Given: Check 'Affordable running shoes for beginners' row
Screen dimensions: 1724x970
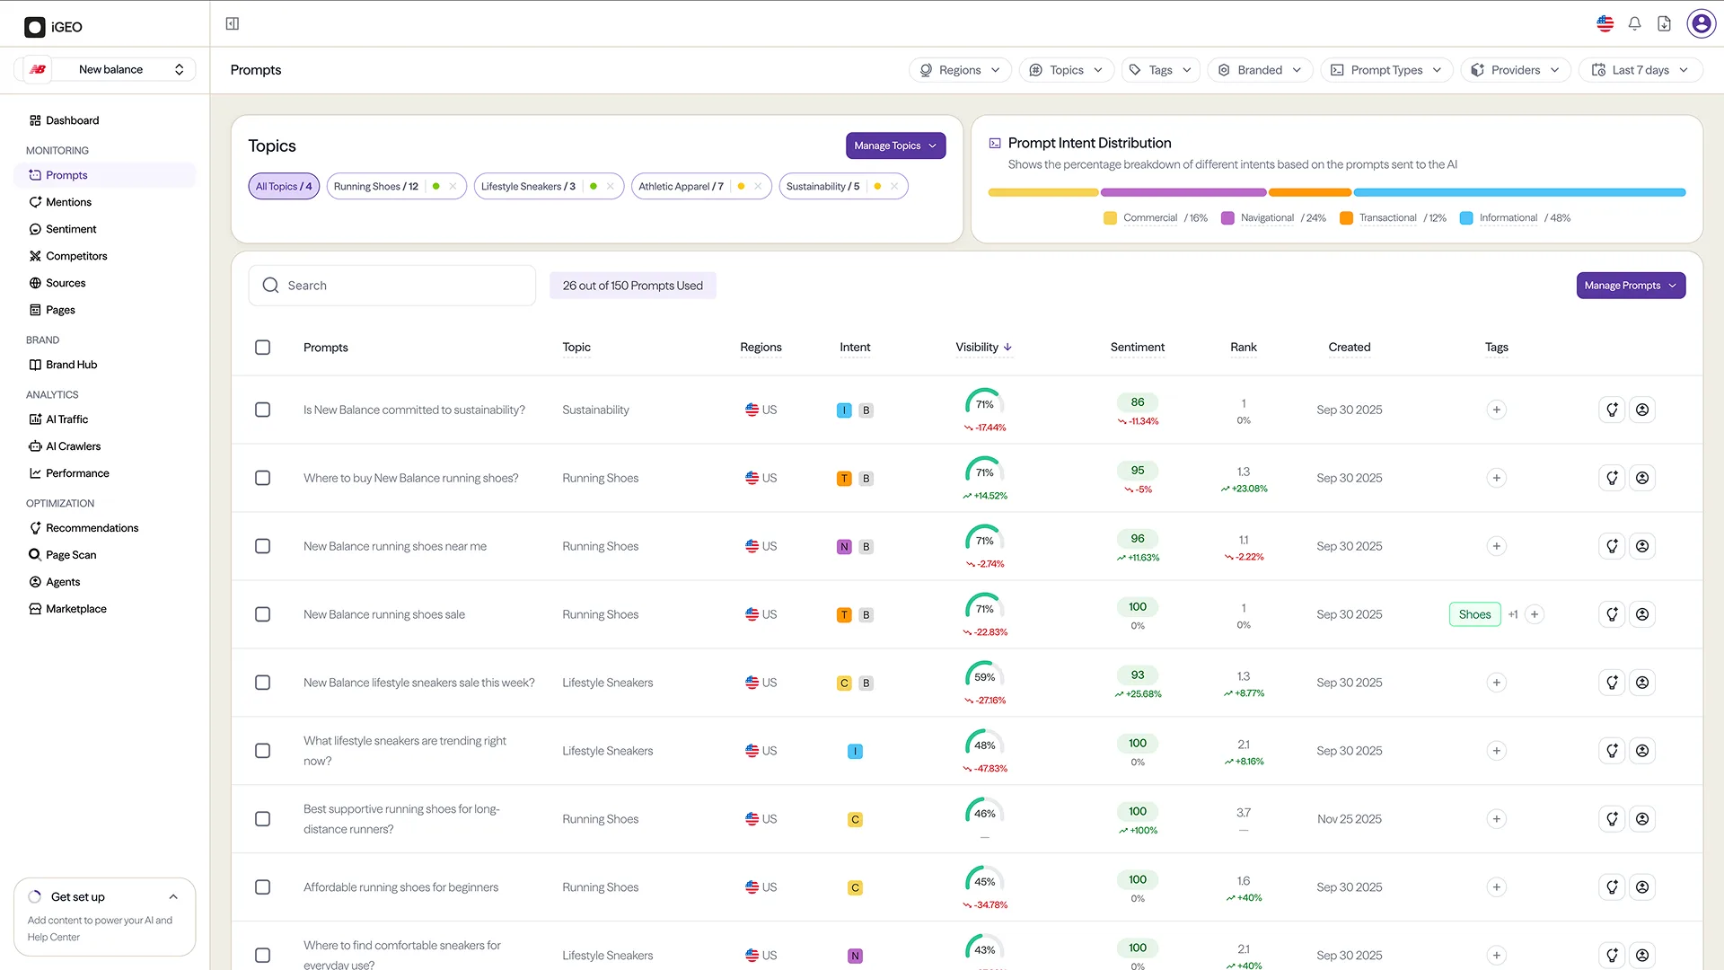Looking at the screenshot, I should 262,887.
